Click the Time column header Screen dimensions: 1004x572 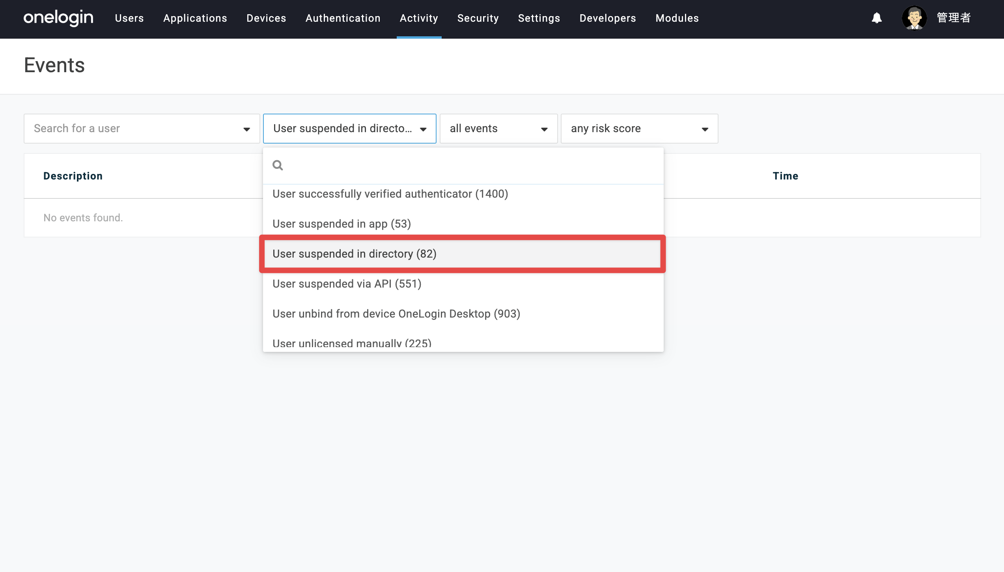[785, 176]
